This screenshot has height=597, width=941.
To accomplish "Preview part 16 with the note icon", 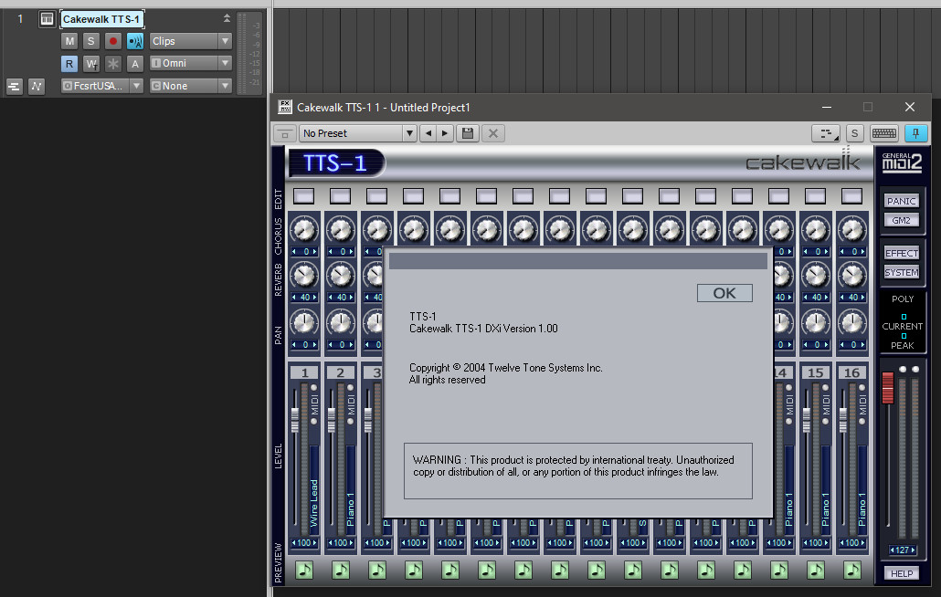I will (852, 570).
